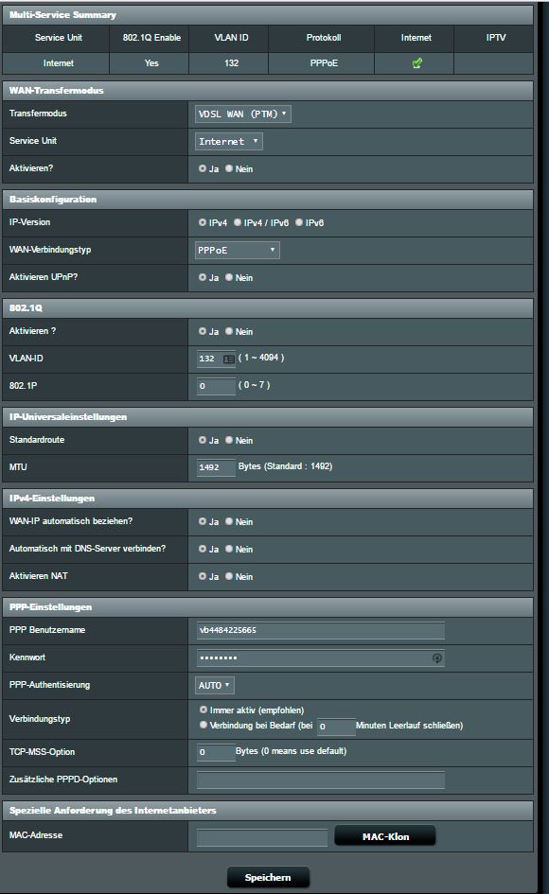549x894 pixels.
Task: Click the 802.1Q Enable Yes cell
Action: click(149, 63)
